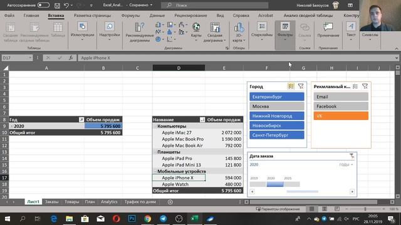Screen dimensions: 401x225
Task: Select the 2020 timeline segment
Action: (x=275, y=184)
